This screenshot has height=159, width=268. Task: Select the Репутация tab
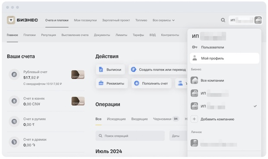click(48, 35)
